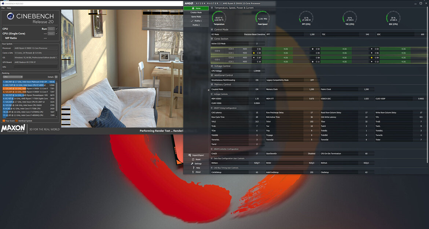Screen dimensions: 429x229
Task: Click the gold star beside core C 04
Action: [x=254, y=53]
